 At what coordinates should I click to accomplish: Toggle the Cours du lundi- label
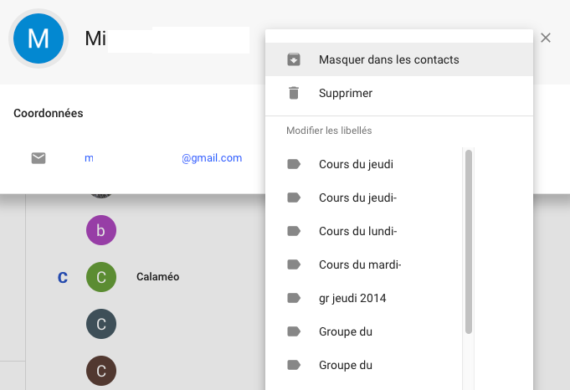coord(363,231)
